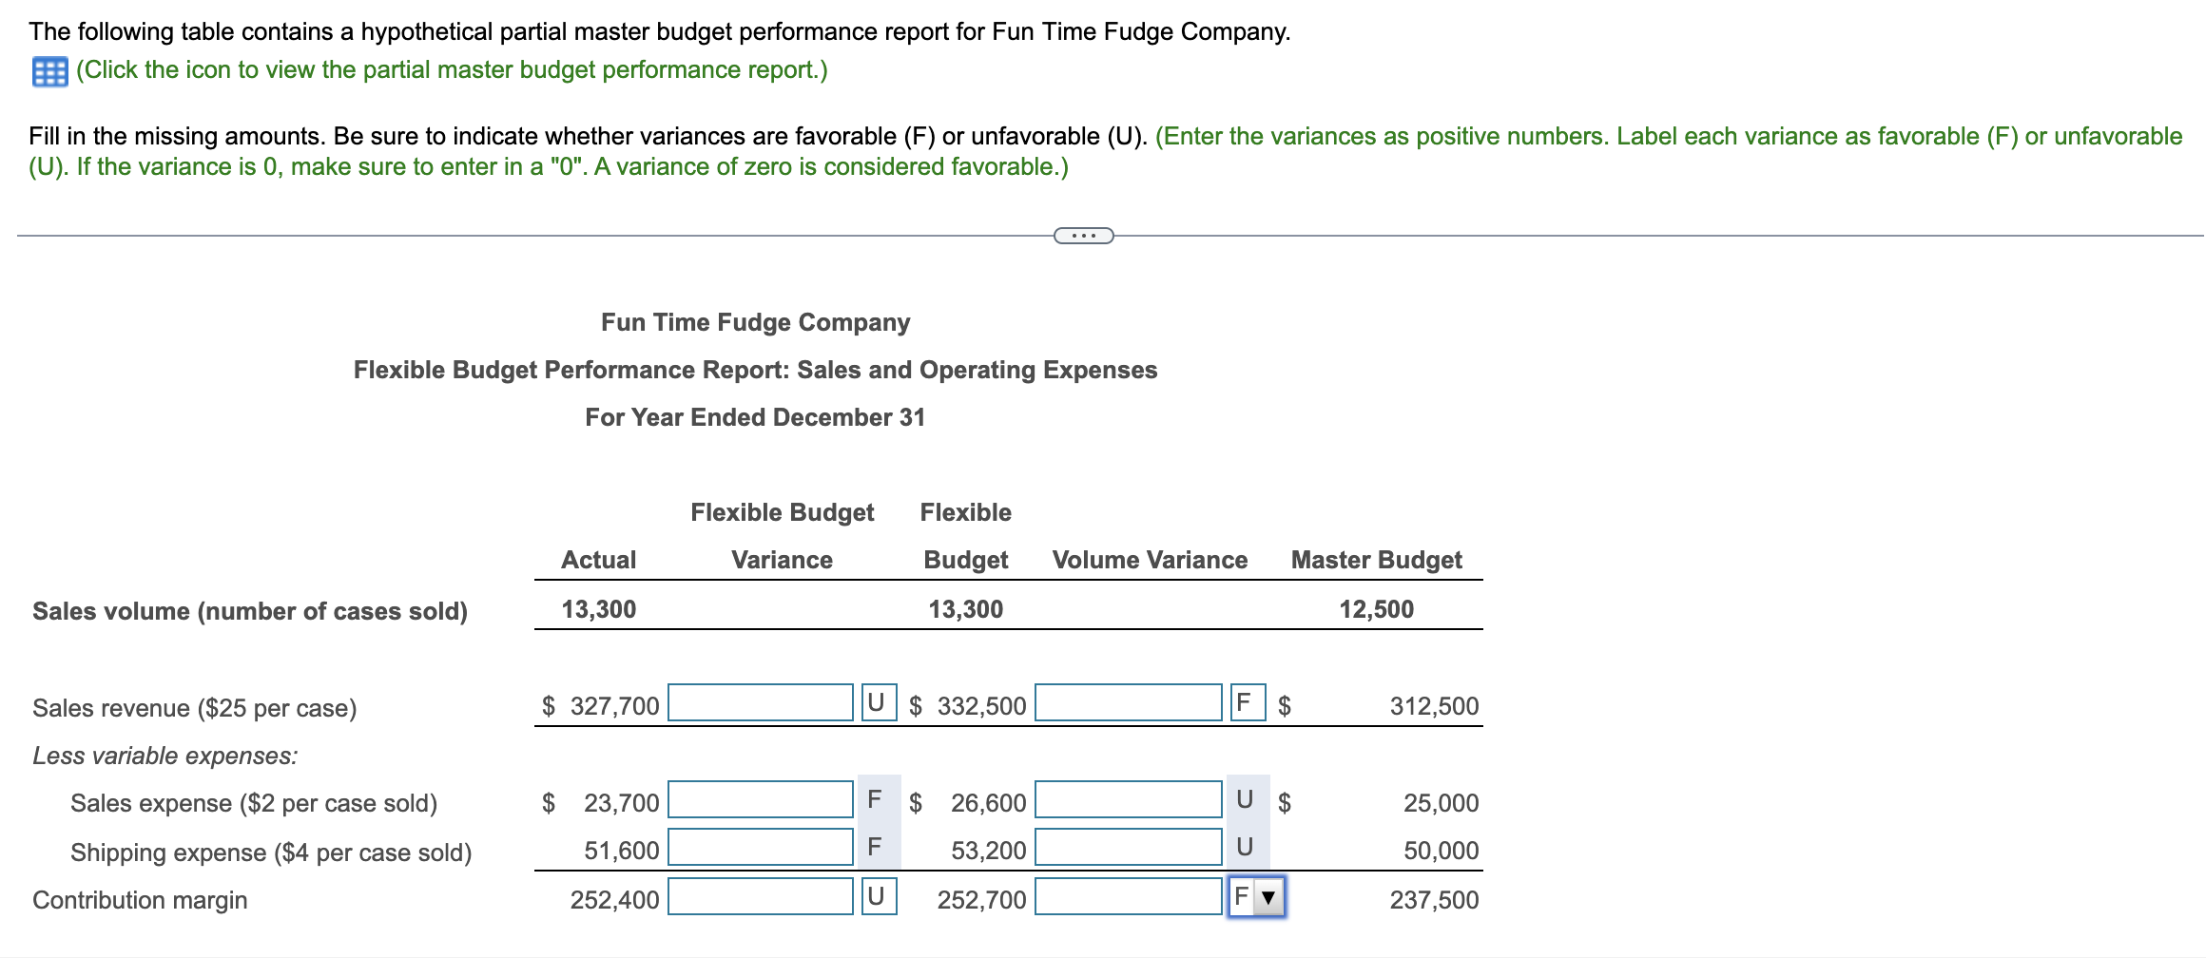2206x958 pixels.
Task: Expand the ellipsis control on the divider line
Action: point(1083,234)
